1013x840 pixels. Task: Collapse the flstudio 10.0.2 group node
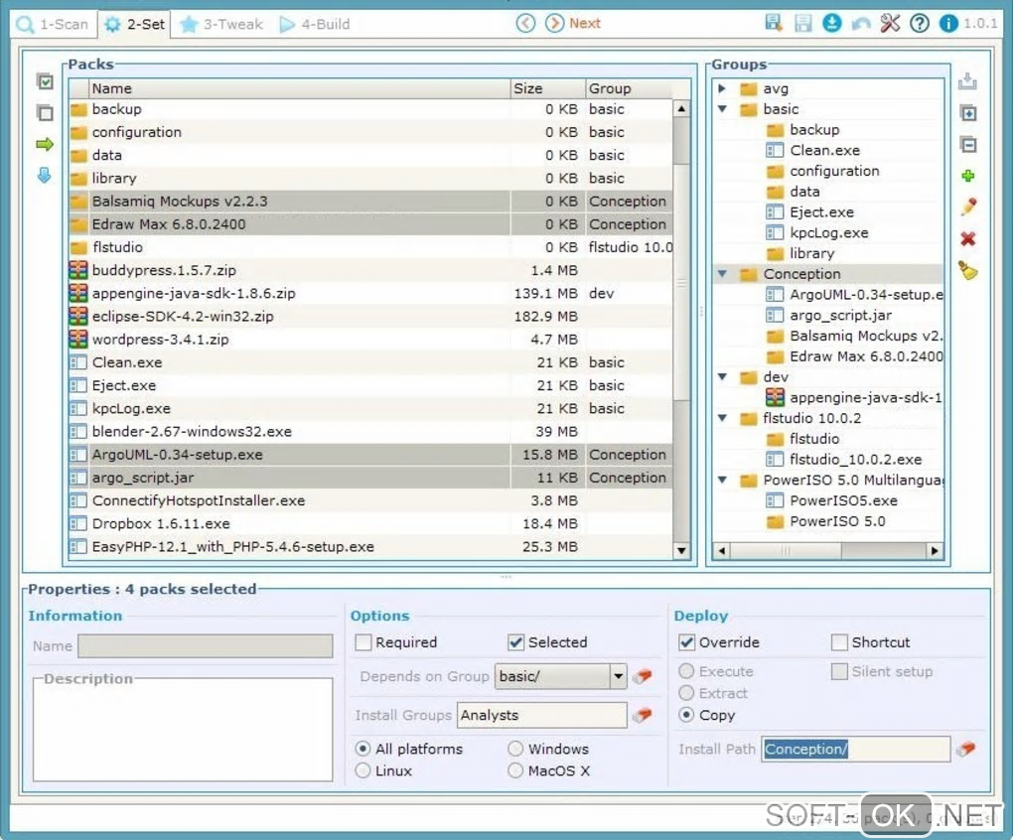[722, 418]
